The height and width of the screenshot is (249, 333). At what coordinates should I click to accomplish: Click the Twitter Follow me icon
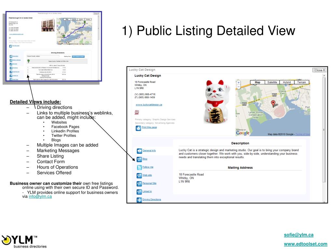(139, 168)
